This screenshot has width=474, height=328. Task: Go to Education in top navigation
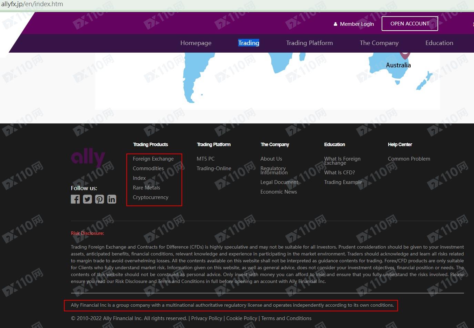click(x=439, y=43)
